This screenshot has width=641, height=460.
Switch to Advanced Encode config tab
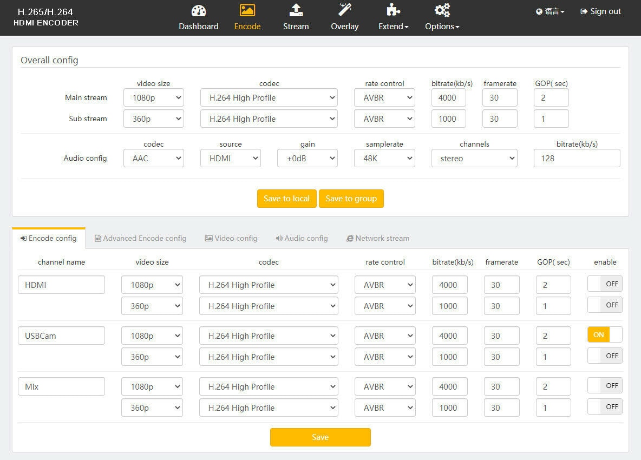pyautogui.click(x=141, y=238)
